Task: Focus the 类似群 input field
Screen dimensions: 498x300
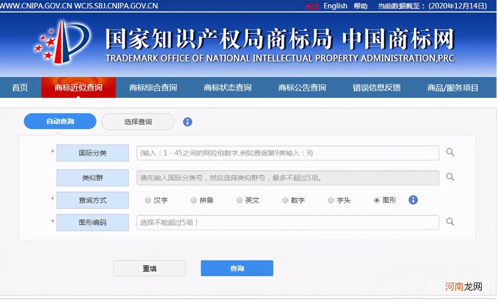Action: 288,178
